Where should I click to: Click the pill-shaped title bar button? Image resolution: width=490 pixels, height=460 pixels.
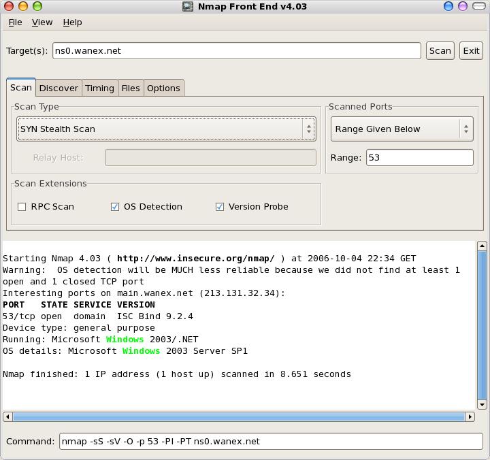pos(478,6)
